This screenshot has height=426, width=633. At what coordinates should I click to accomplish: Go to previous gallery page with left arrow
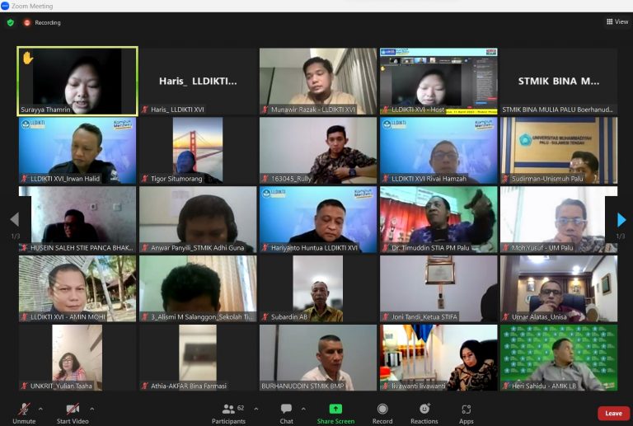pos(13,220)
